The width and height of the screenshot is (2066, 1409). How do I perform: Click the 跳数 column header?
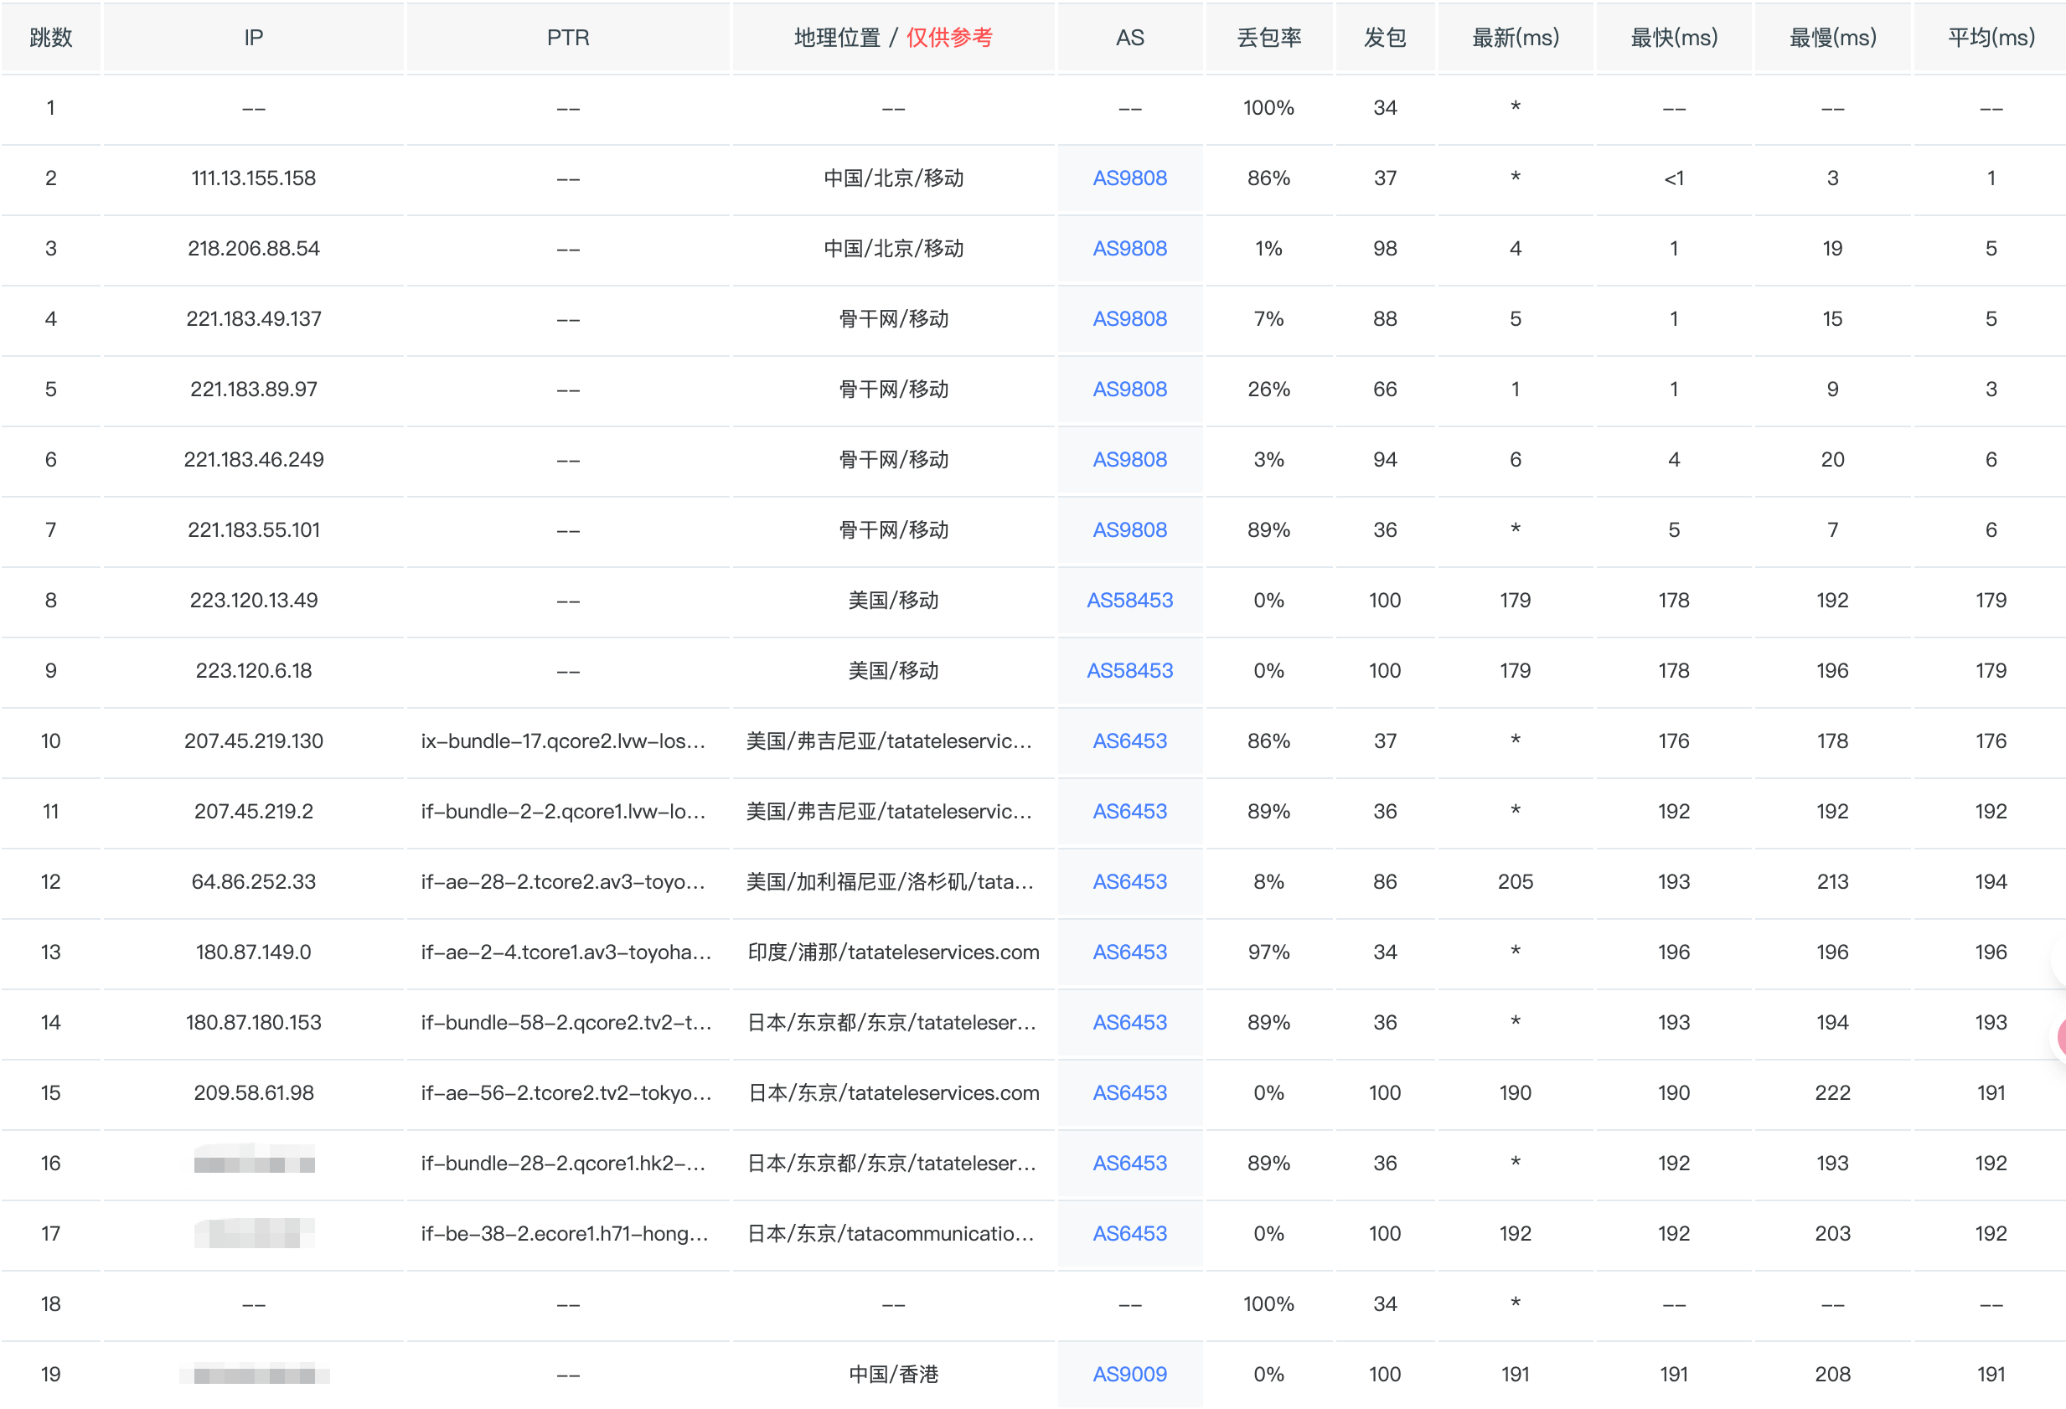[x=50, y=38]
